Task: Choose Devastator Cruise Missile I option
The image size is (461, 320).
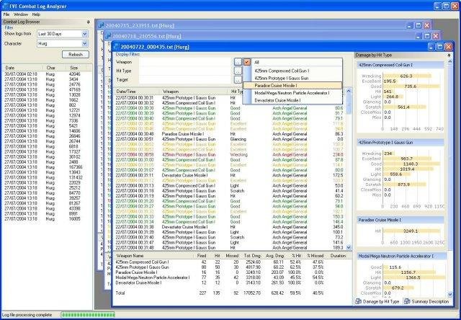Action: 292,100
